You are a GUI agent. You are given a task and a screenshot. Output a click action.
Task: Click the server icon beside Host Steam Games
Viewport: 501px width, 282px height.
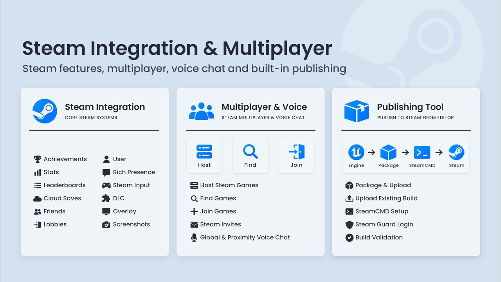194,185
